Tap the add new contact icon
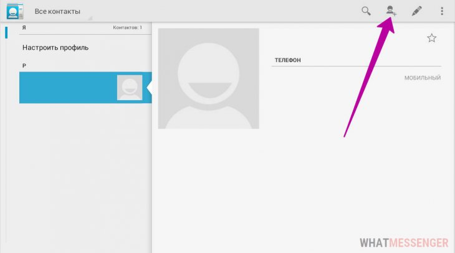Viewport: 455px width, 253px height. click(391, 11)
